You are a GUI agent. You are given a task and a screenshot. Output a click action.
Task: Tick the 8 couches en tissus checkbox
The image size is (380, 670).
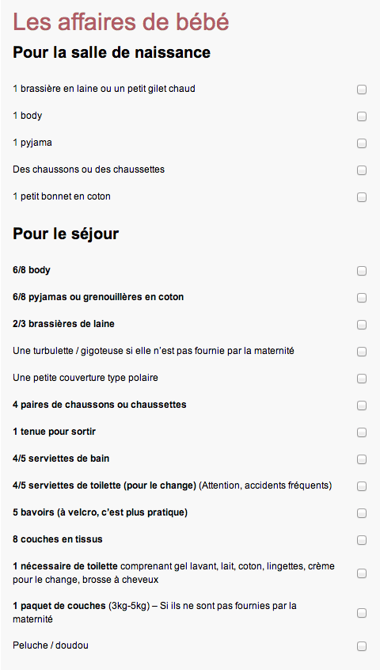point(362,539)
